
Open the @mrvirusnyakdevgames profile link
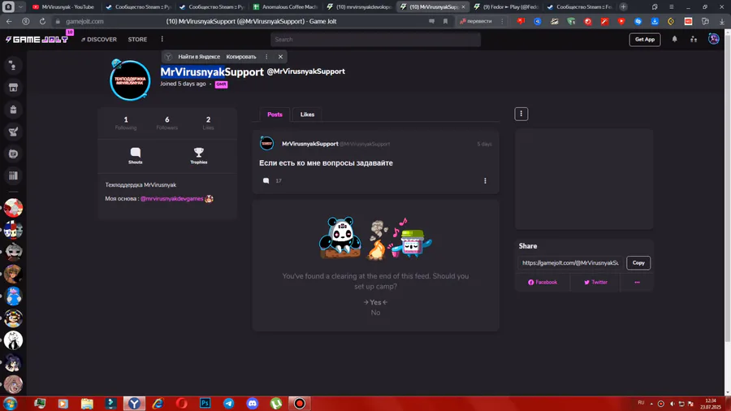pyautogui.click(x=171, y=198)
